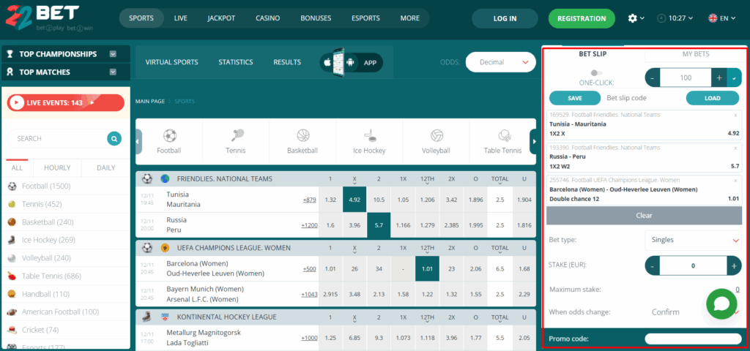Select the Hourly filter tab
Viewport: 750px width, 351px height.
[x=57, y=167]
